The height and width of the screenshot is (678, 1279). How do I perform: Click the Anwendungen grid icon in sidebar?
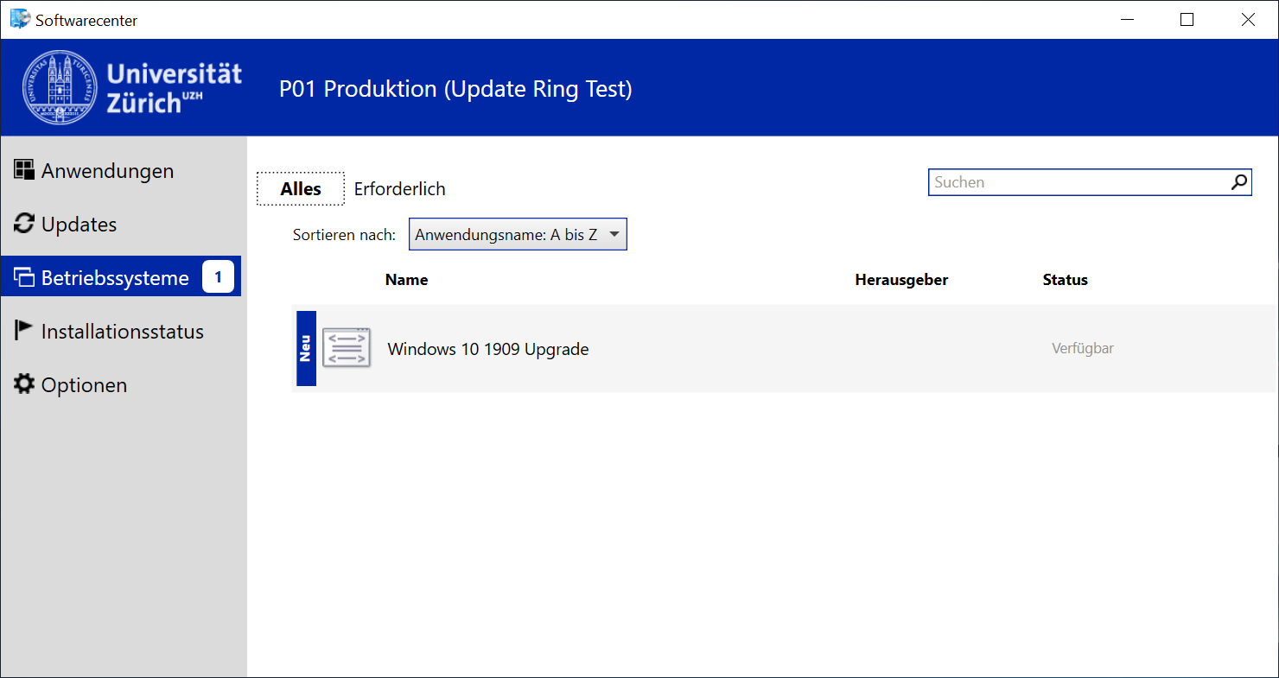click(24, 170)
